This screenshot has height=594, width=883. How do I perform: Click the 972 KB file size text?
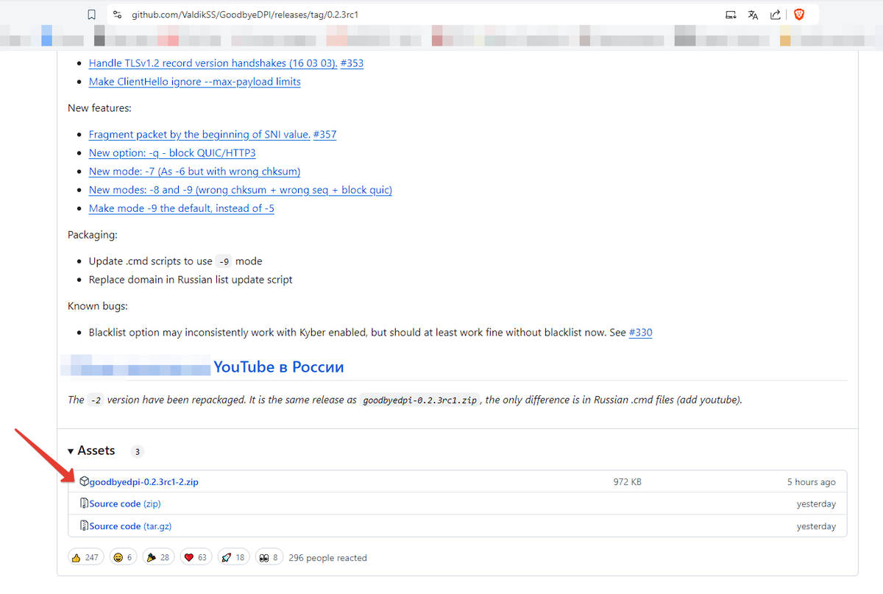click(628, 482)
